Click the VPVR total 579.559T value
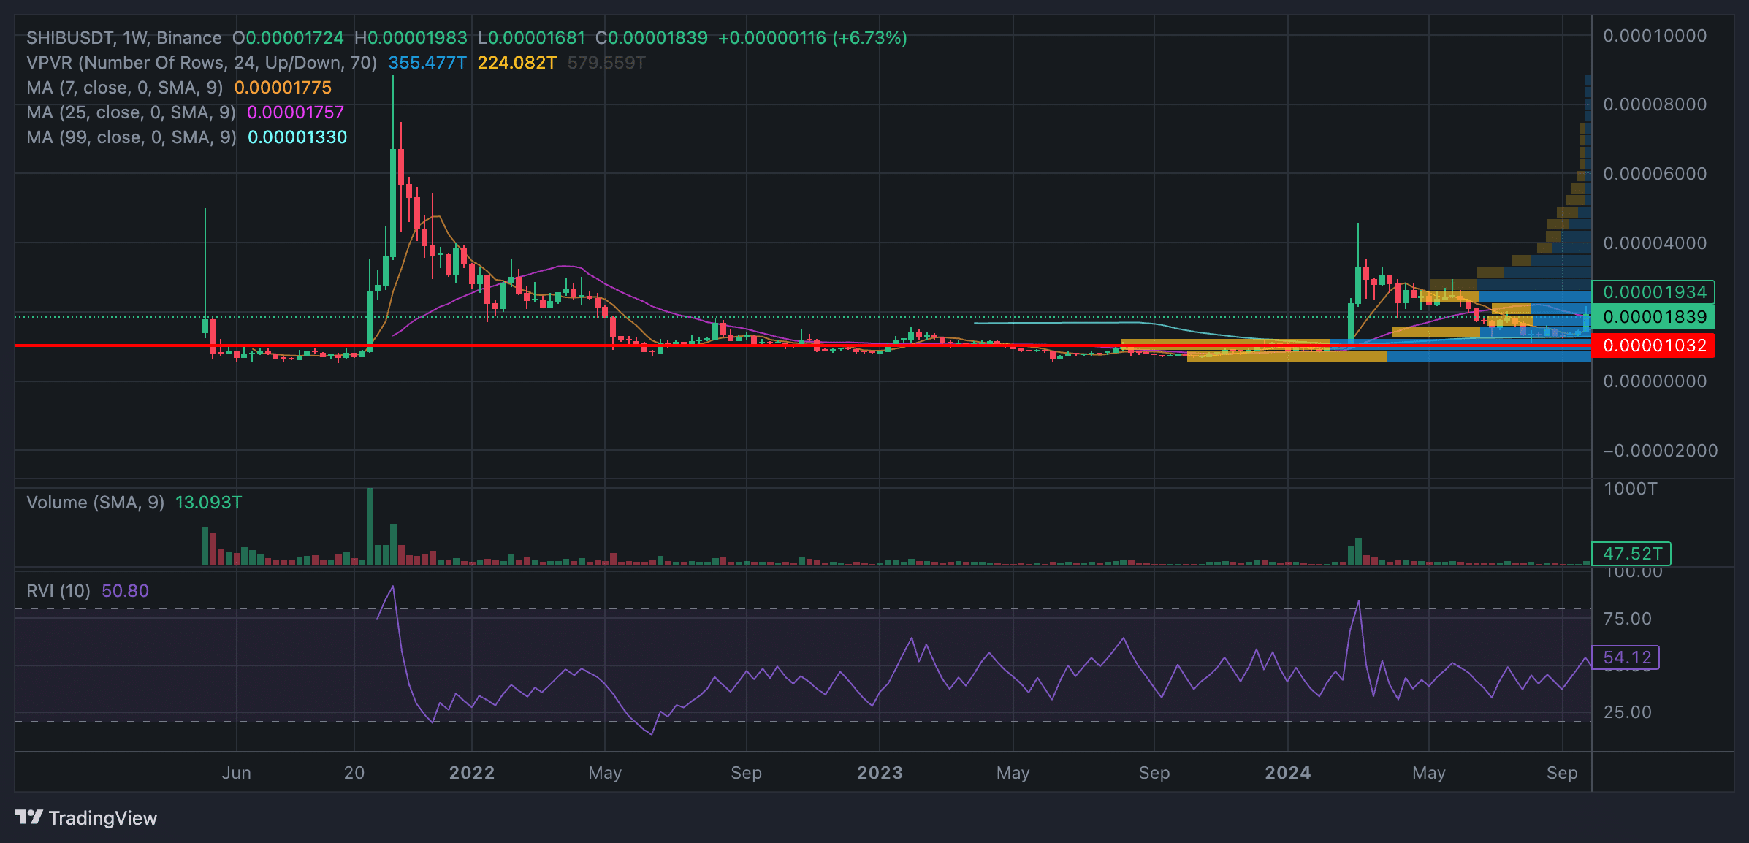 tap(606, 63)
